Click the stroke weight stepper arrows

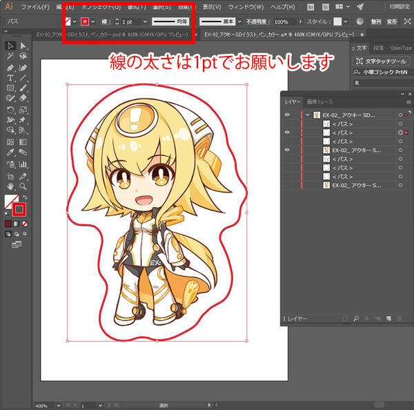pyautogui.click(x=117, y=21)
